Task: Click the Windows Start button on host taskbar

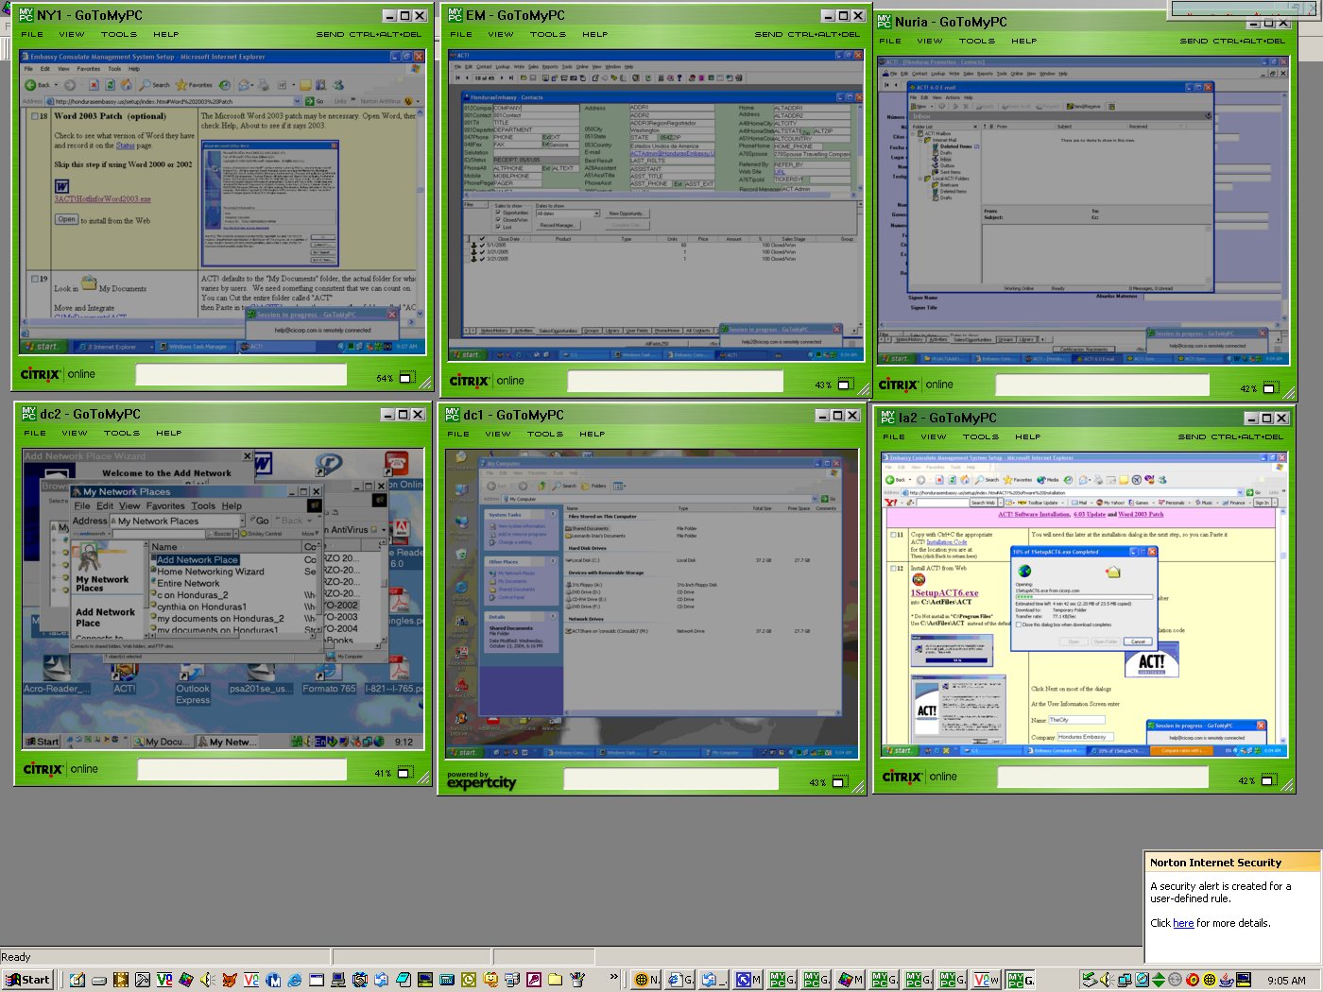Action: tap(27, 980)
